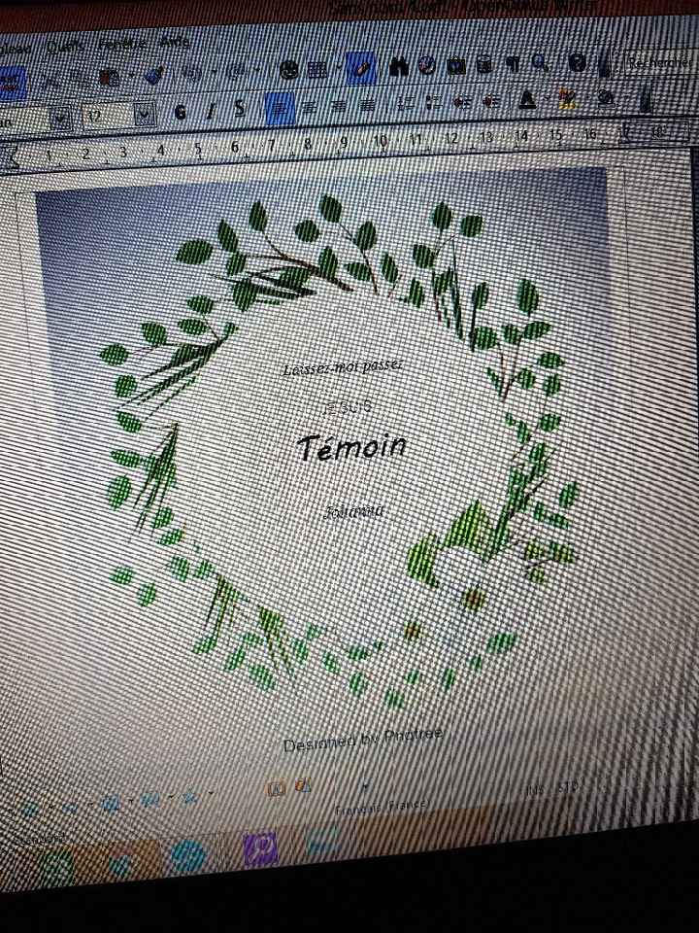
Task: Expand the font size dropdown
Action: click(x=145, y=114)
